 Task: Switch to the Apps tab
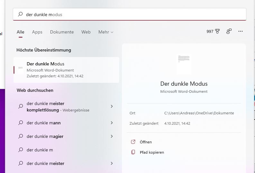point(37,32)
